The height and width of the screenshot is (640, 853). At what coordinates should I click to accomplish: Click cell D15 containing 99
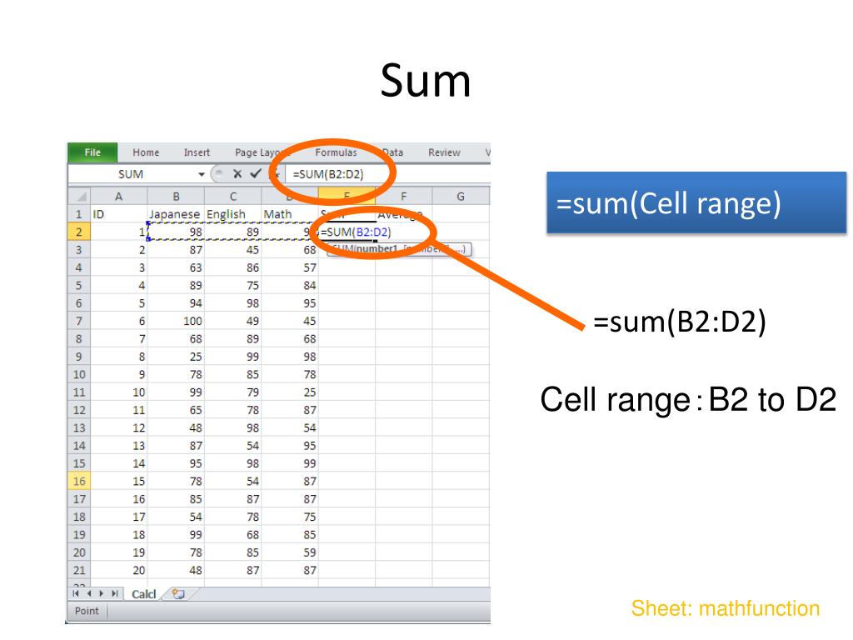coord(289,463)
